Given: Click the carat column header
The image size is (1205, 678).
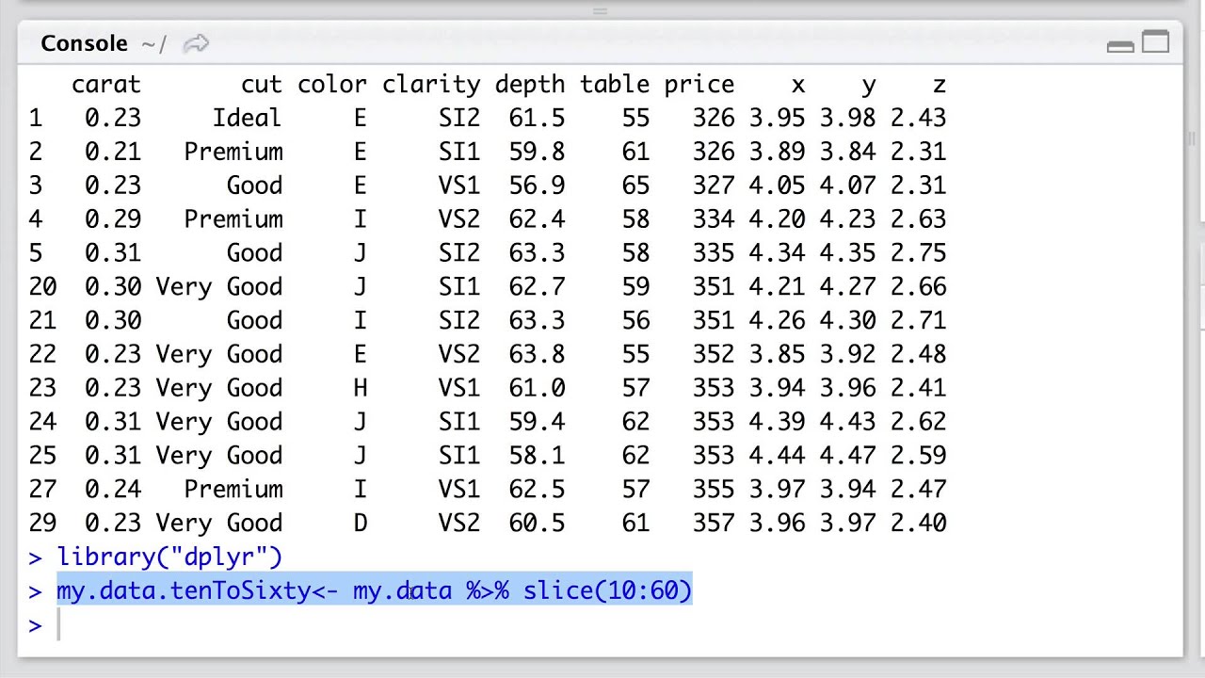Looking at the screenshot, I should [x=105, y=85].
